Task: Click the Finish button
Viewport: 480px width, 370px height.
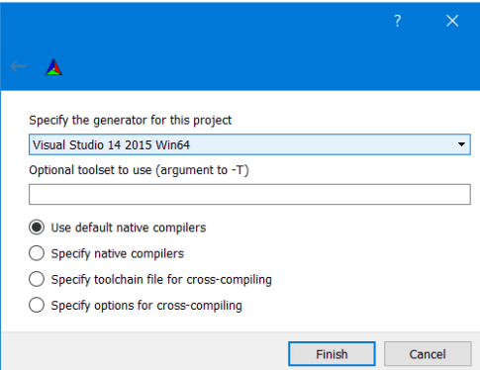Action: point(332,354)
